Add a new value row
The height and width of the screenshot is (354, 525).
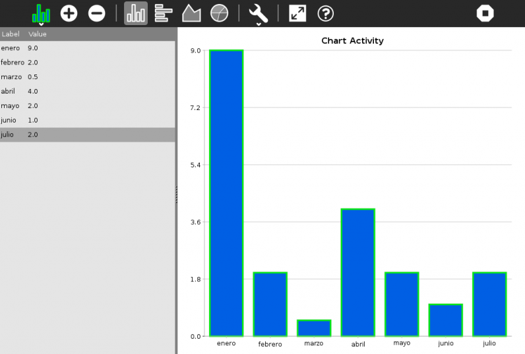[69, 13]
